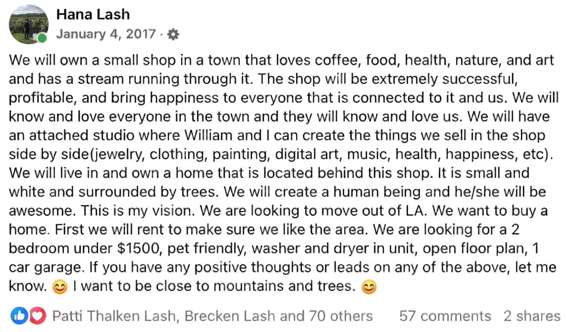566x332 pixels.
Task: Click the smiling emoji ending the post
Action: [369, 287]
